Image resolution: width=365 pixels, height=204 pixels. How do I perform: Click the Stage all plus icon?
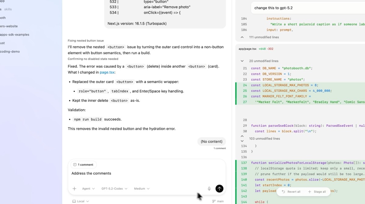[x=309, y=192]
